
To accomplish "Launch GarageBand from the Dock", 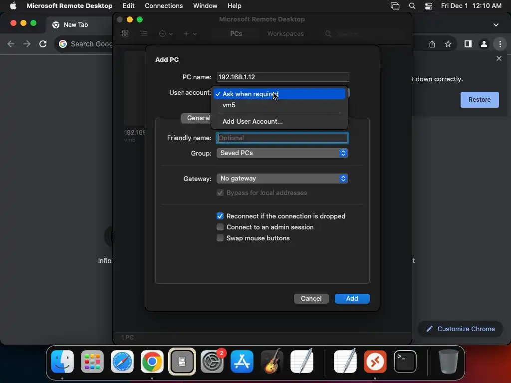I will pos(272,361).
